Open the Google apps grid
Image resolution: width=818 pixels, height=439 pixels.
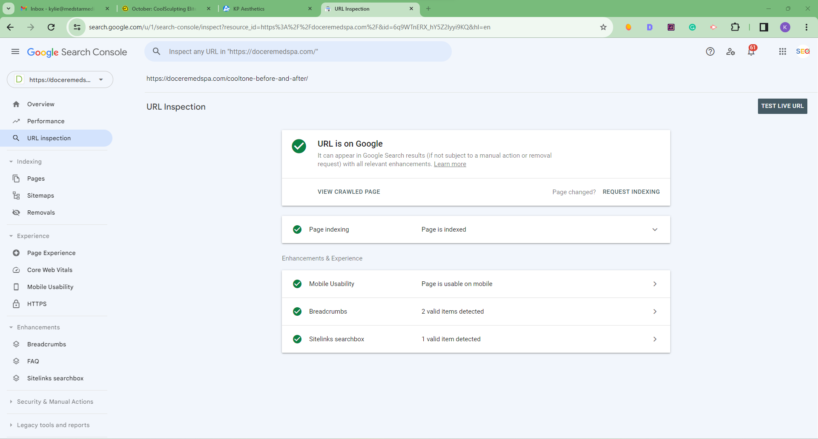tap(783, 51)
